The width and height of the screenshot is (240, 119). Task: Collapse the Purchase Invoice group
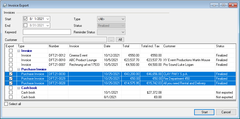pyautogui.click(x=19, y=69)
